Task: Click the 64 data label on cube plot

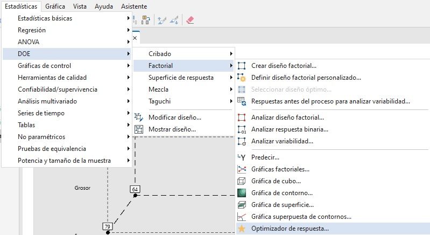Action: click(x=135, y=189)
